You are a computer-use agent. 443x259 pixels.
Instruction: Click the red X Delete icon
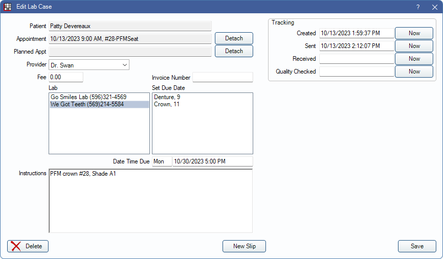click(16, 246)
